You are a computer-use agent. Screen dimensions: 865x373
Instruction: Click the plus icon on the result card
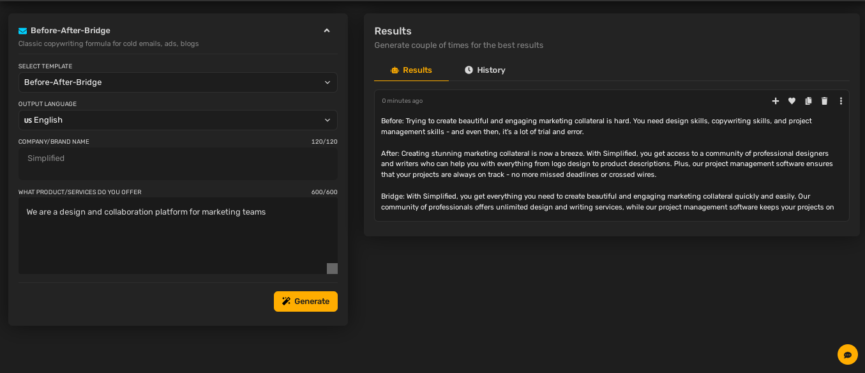pyautogui.click(x=776, y=101)
